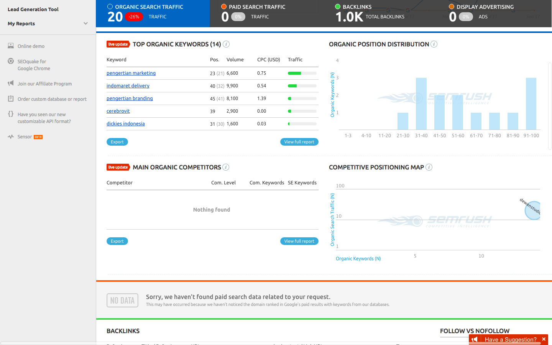Viewport: 552px width, 345px height.
Task: Click the SEOquake for Google Chrome icon
Action: 11,61
